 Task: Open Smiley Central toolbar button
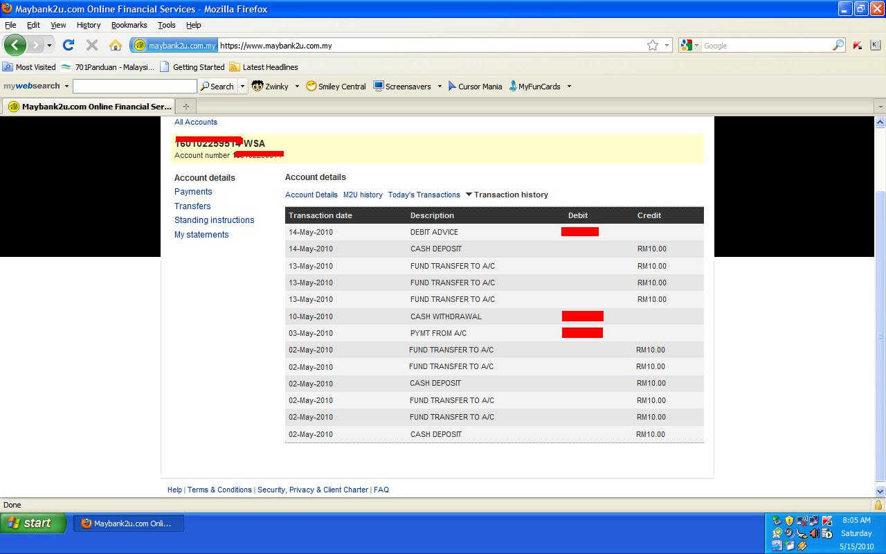(x=336, y=86)
